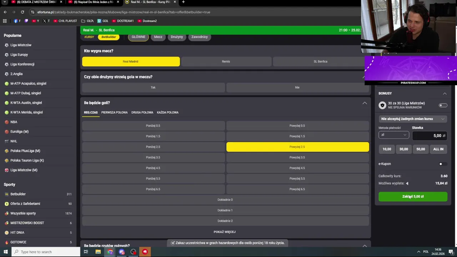The image size is (457, 257).
Task: Open Discord from the taskbar
Action: pyautogui.click(x=122, y=252)
